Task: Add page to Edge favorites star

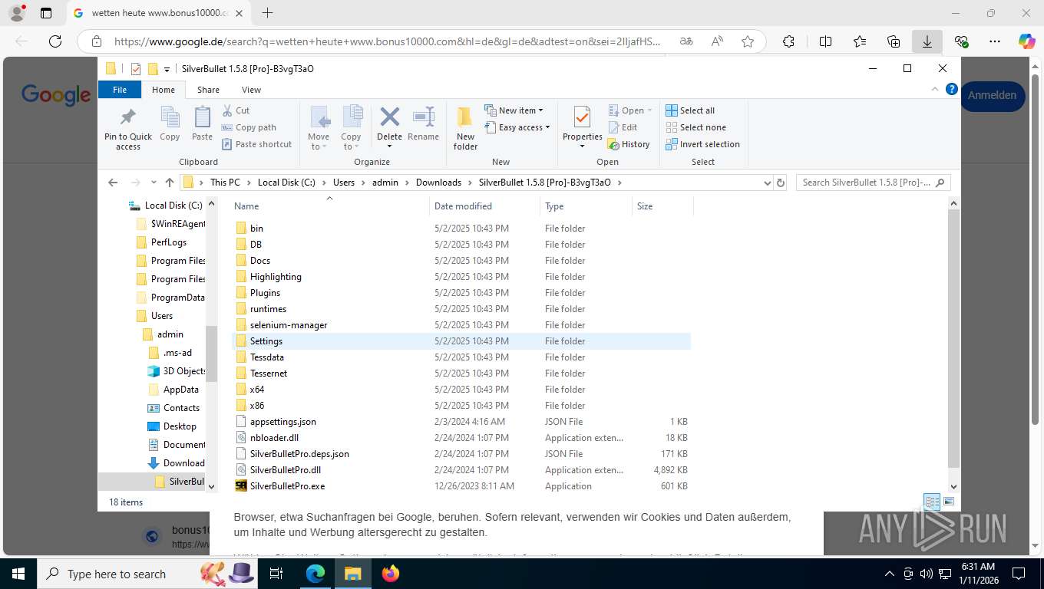Action: coord(748,41)
